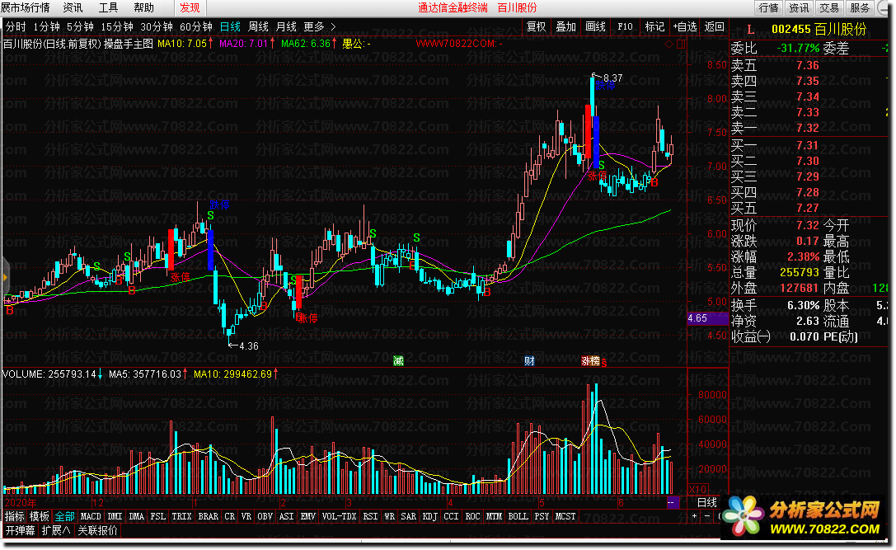Select the 日线 period tab
The width and height of the screenshot is (896, 550).
point(230,27)
